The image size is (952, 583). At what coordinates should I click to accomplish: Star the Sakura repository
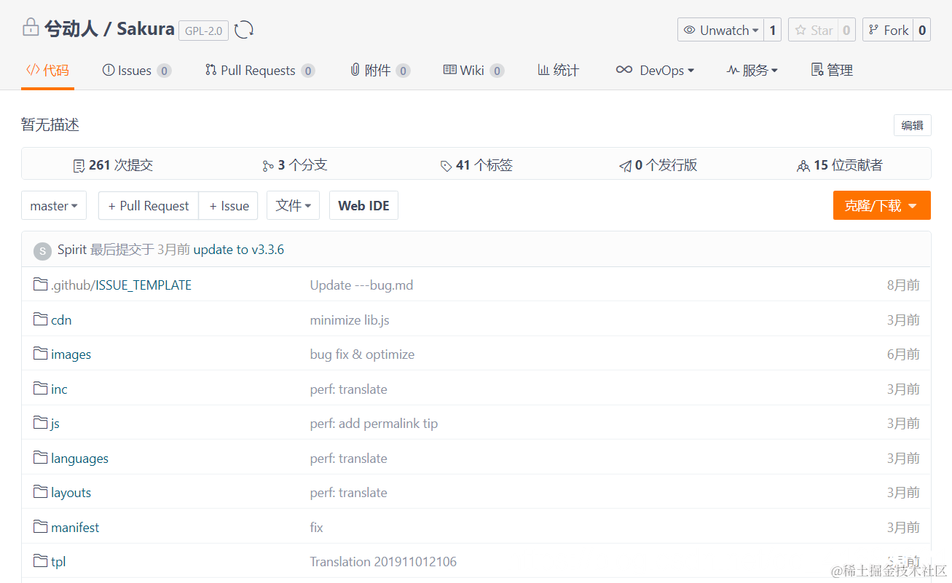pos(813,30)
